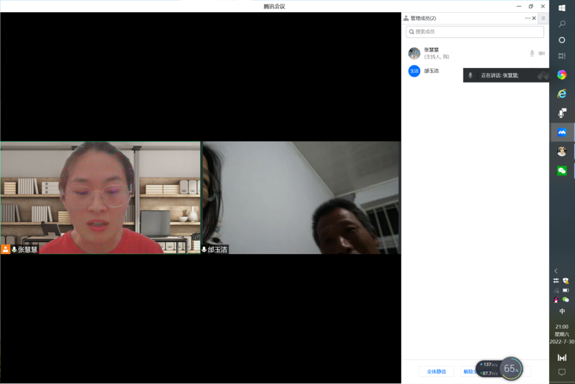Click 张慧慧's avatar in member list
Screen dimensions: 575x384
[414, 53]
